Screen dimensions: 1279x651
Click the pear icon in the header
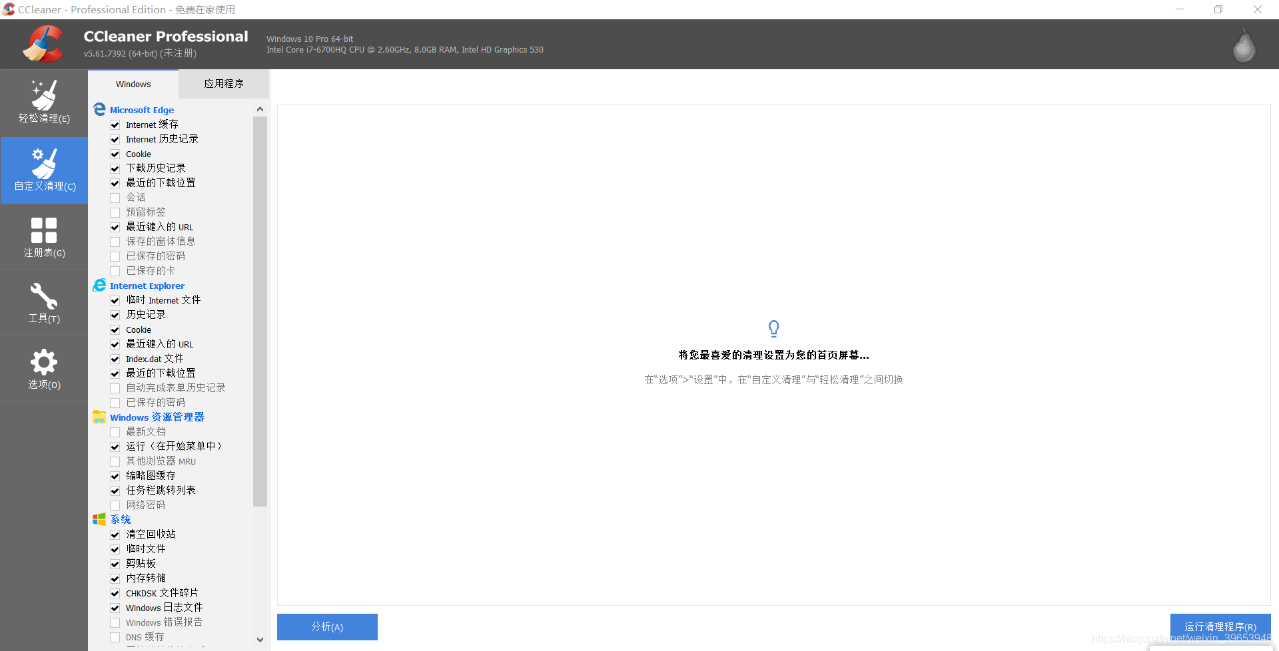pos(1244,45)
